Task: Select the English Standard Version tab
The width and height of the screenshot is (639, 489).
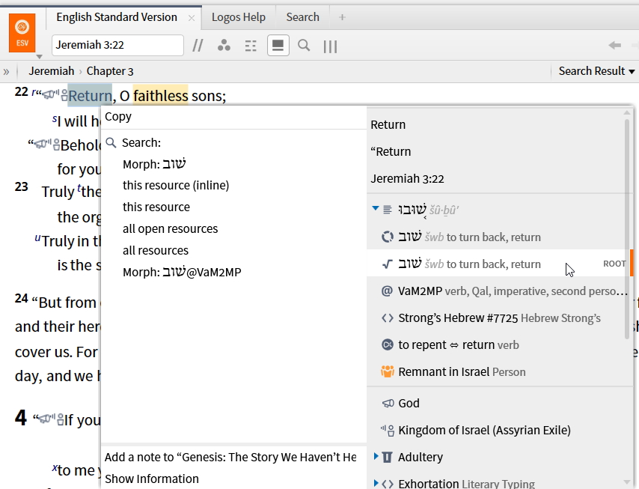Action: click(117, 17)
